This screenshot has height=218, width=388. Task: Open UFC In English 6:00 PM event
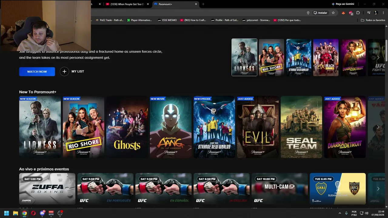click(222, 189)
